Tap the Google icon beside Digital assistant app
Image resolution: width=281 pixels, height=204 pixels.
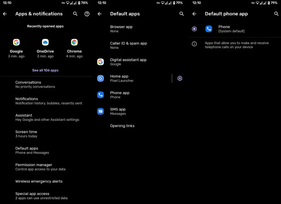coord(100,62)
